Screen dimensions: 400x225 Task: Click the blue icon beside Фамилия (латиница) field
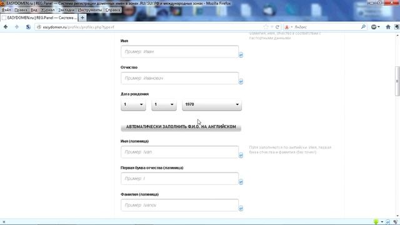coord(241,208)
